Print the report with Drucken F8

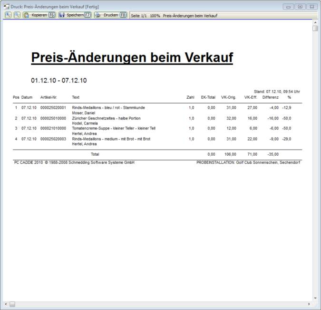(111, 15)
